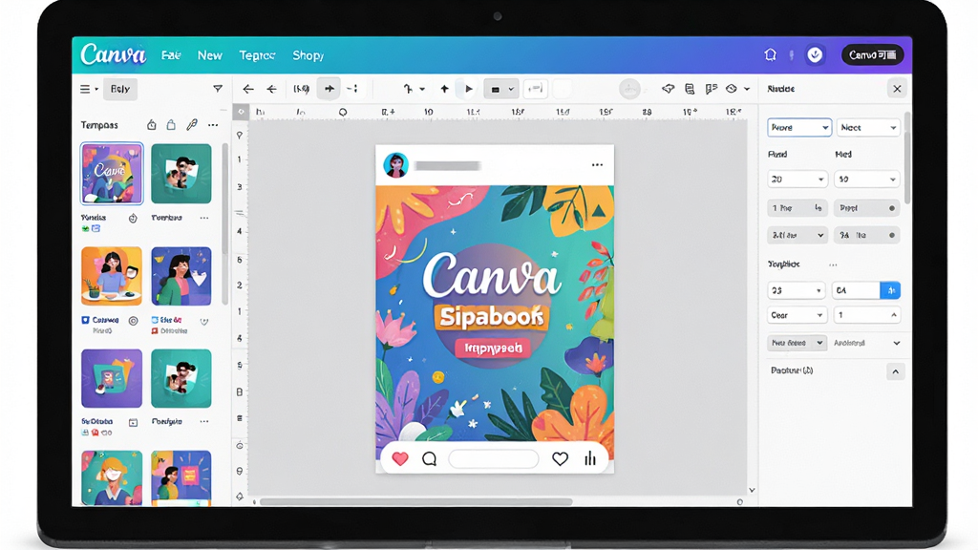Toggle the 94 option with dot indicator

pos(867,235)
